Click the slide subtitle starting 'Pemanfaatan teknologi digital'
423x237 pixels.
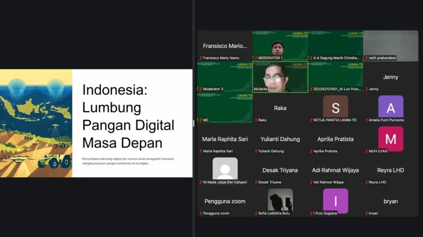tap(128, 161)
